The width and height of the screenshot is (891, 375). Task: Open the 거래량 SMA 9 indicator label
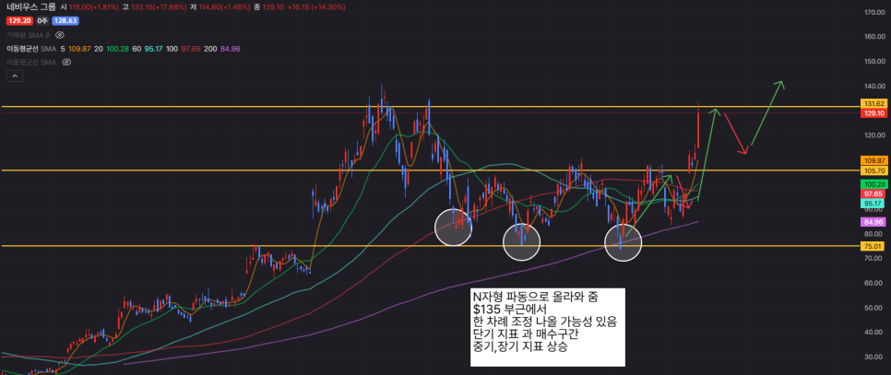pos(29,35)
